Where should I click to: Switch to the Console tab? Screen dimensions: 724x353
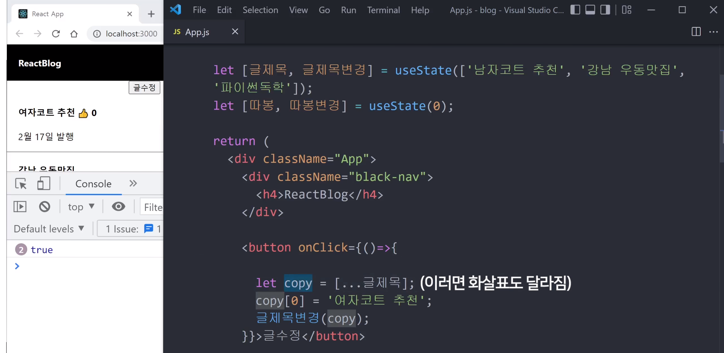point(93,184)
